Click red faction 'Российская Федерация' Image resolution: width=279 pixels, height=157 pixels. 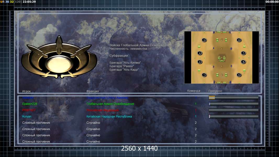click(103, 110)
